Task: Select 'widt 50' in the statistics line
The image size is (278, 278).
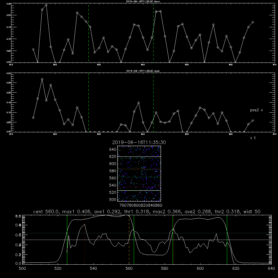Action: [252, 212]
